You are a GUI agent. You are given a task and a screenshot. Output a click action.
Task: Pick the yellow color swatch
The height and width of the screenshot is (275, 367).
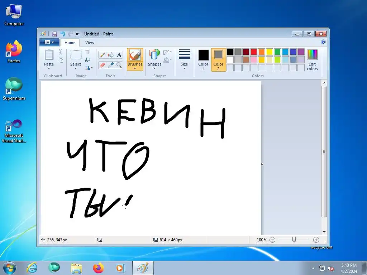click(x=270, y=52)
